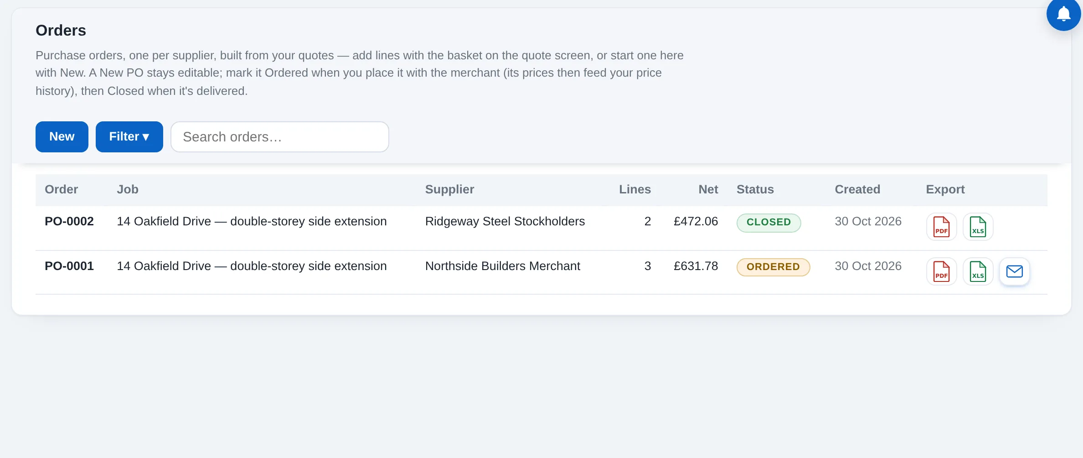Click the Net column header
Screen dimensions: 1083x458
[x=708, y=189]
